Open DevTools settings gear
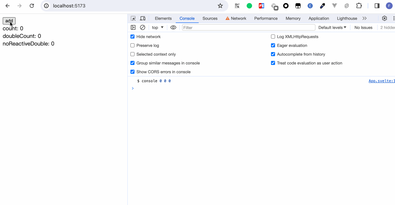 (x=384, y=18)
